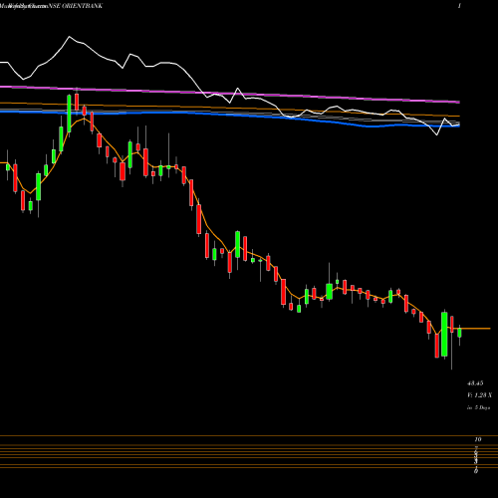The image size is (498, 498).
Task: Click the V: 1.23 N volume label
Action: point(479,395)
